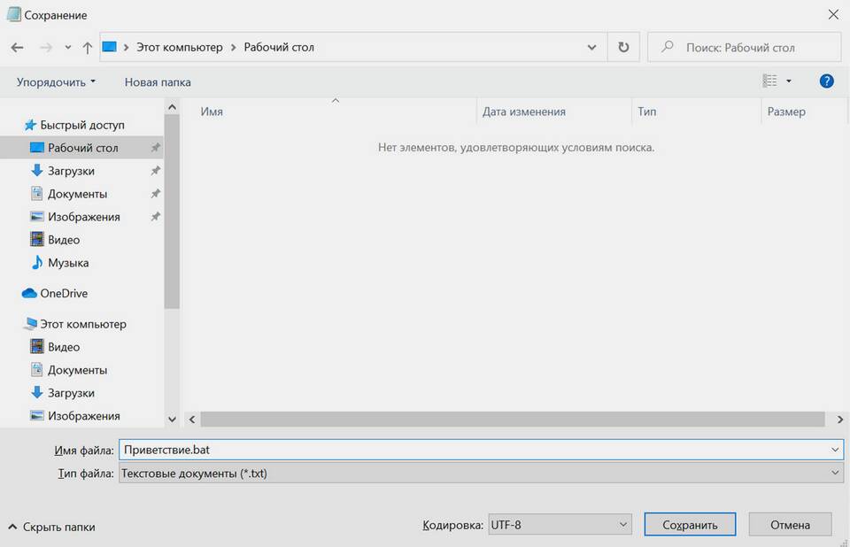Viewport: 850px width, 547px height.
Task: Select OneDrive in the navigation pane
Action: tap(64, 293)
